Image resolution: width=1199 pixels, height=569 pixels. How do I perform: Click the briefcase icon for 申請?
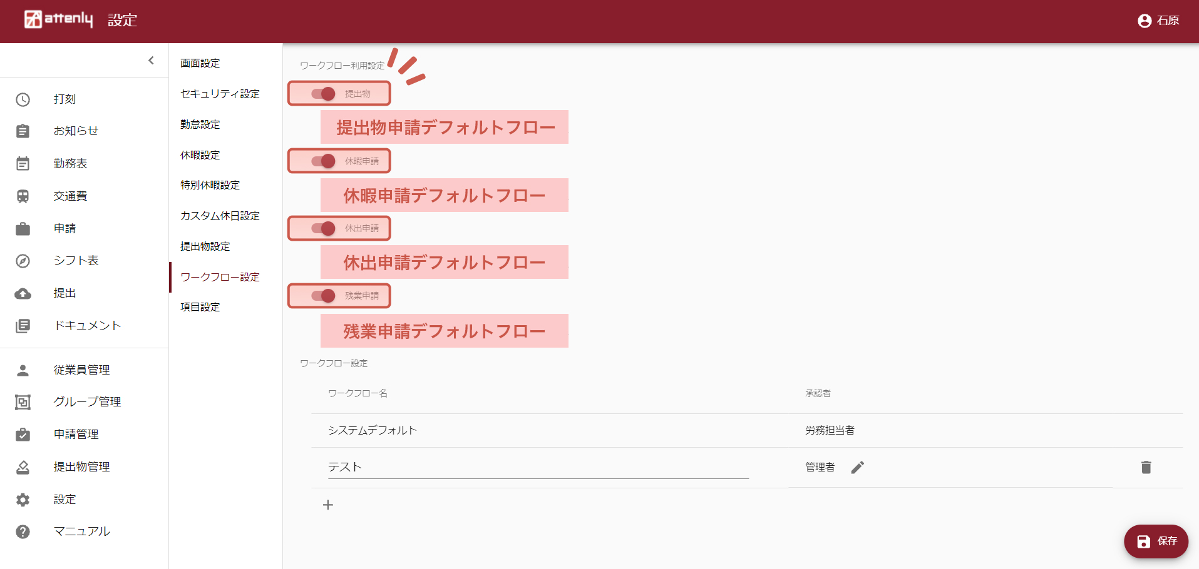pyautogui.click(x=23, y=229)
